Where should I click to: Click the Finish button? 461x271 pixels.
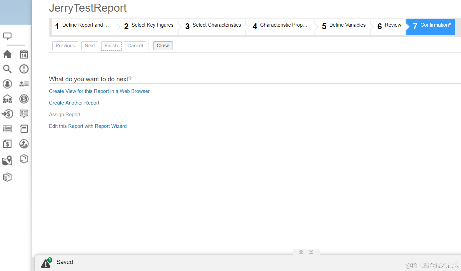coord(111,46)
